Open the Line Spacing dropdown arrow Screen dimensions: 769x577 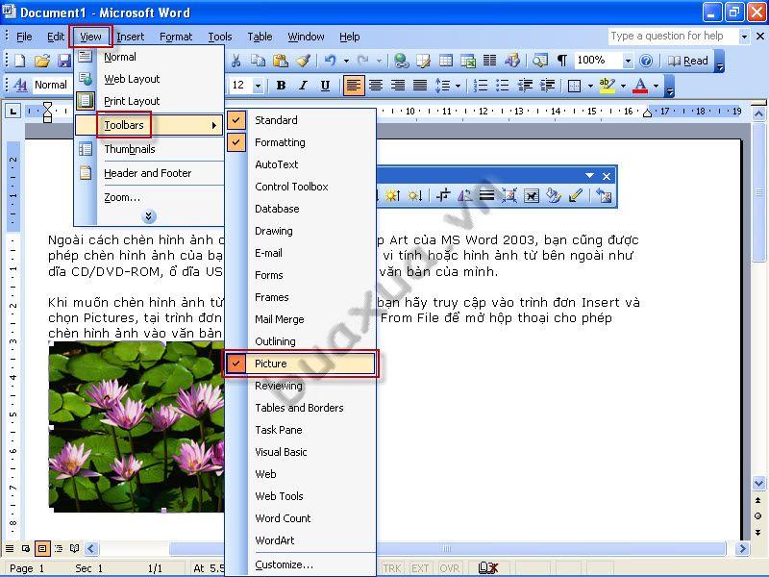point(459,86)
